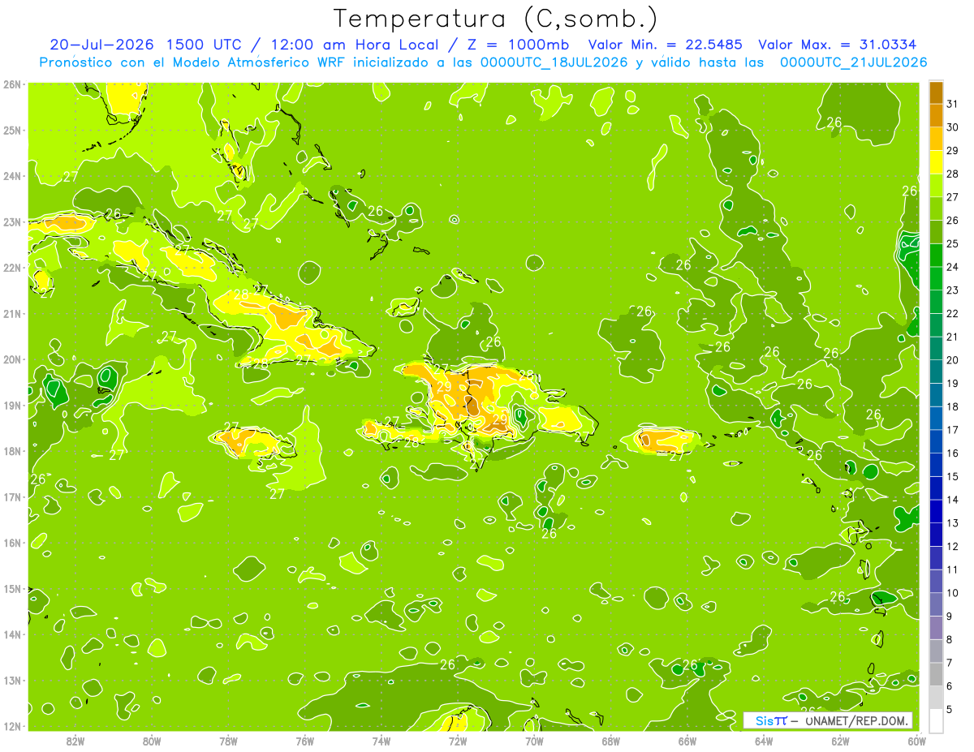
Task: Click the latitude axis label "26N"
Action: point(12,84)
